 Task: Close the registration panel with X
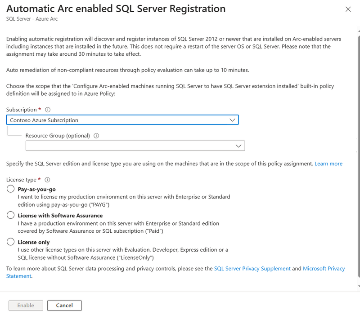[x=348, y=9]
